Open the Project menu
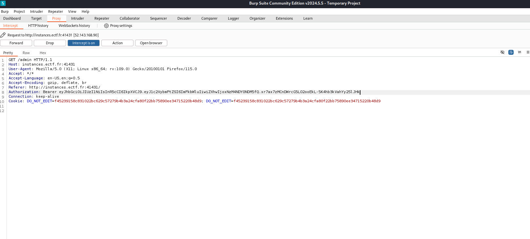 pos(19,11)
